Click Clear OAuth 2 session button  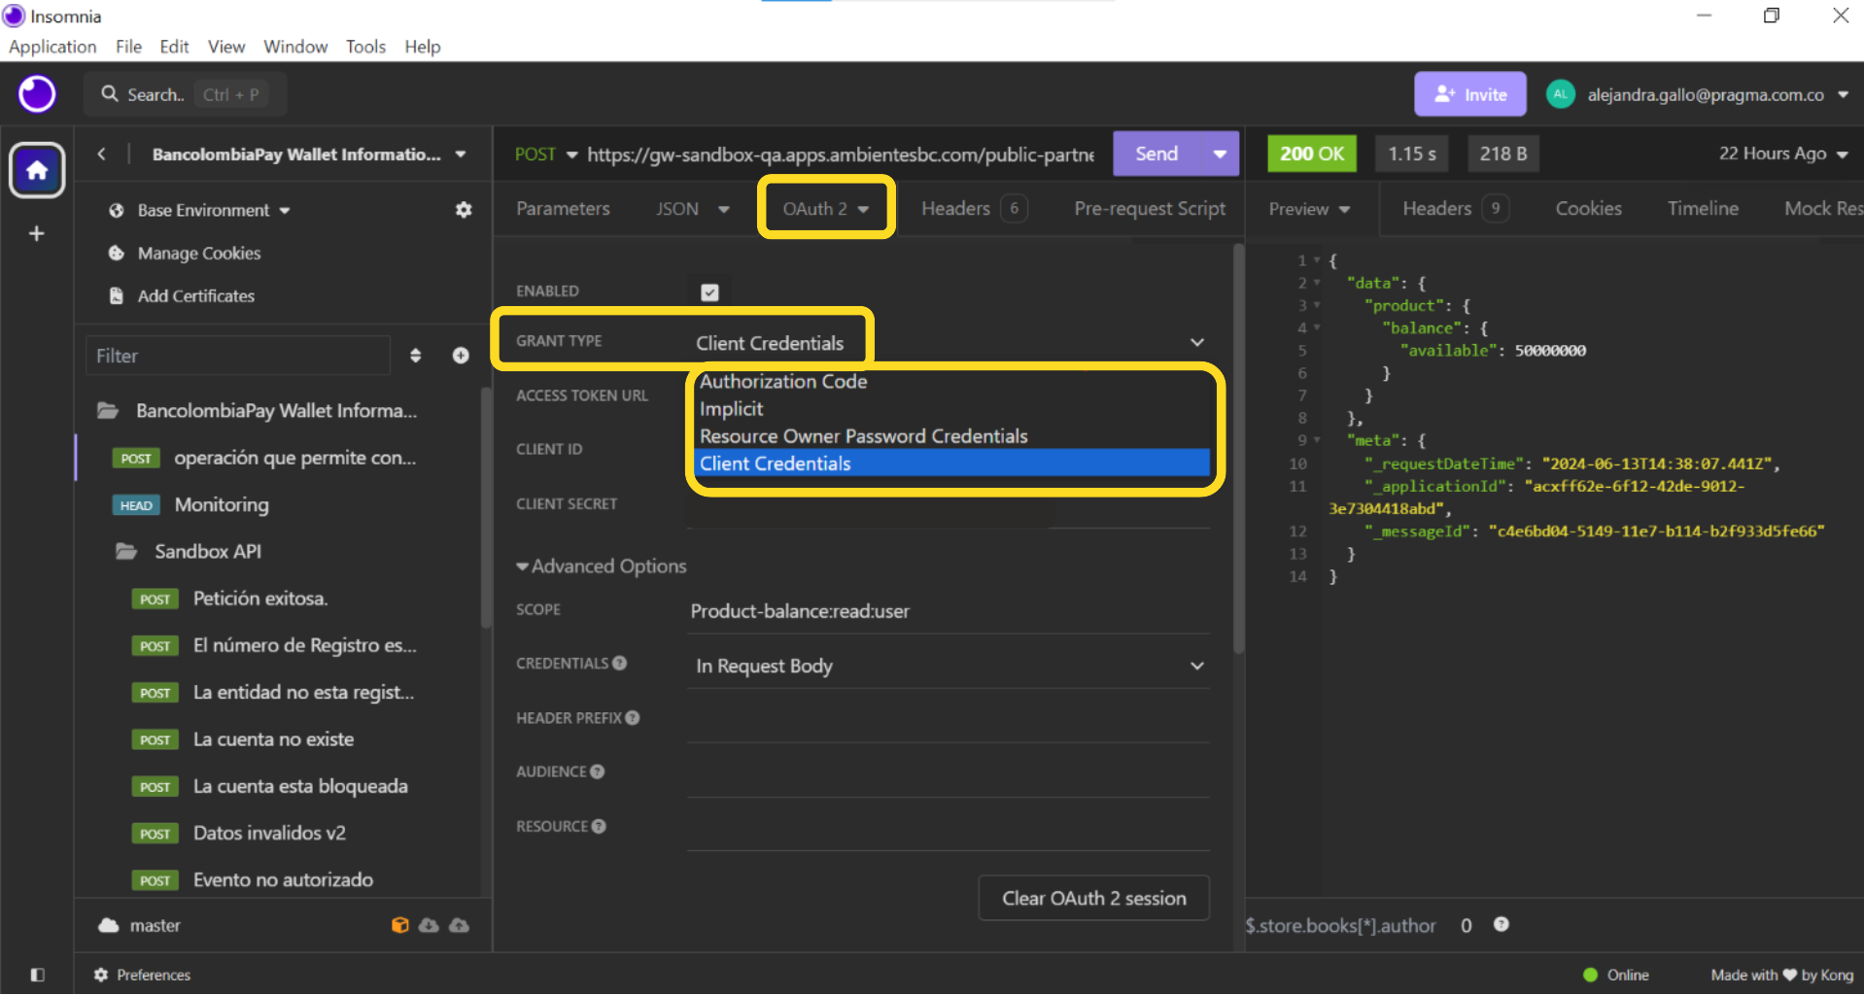click(x=1093, y=898)
